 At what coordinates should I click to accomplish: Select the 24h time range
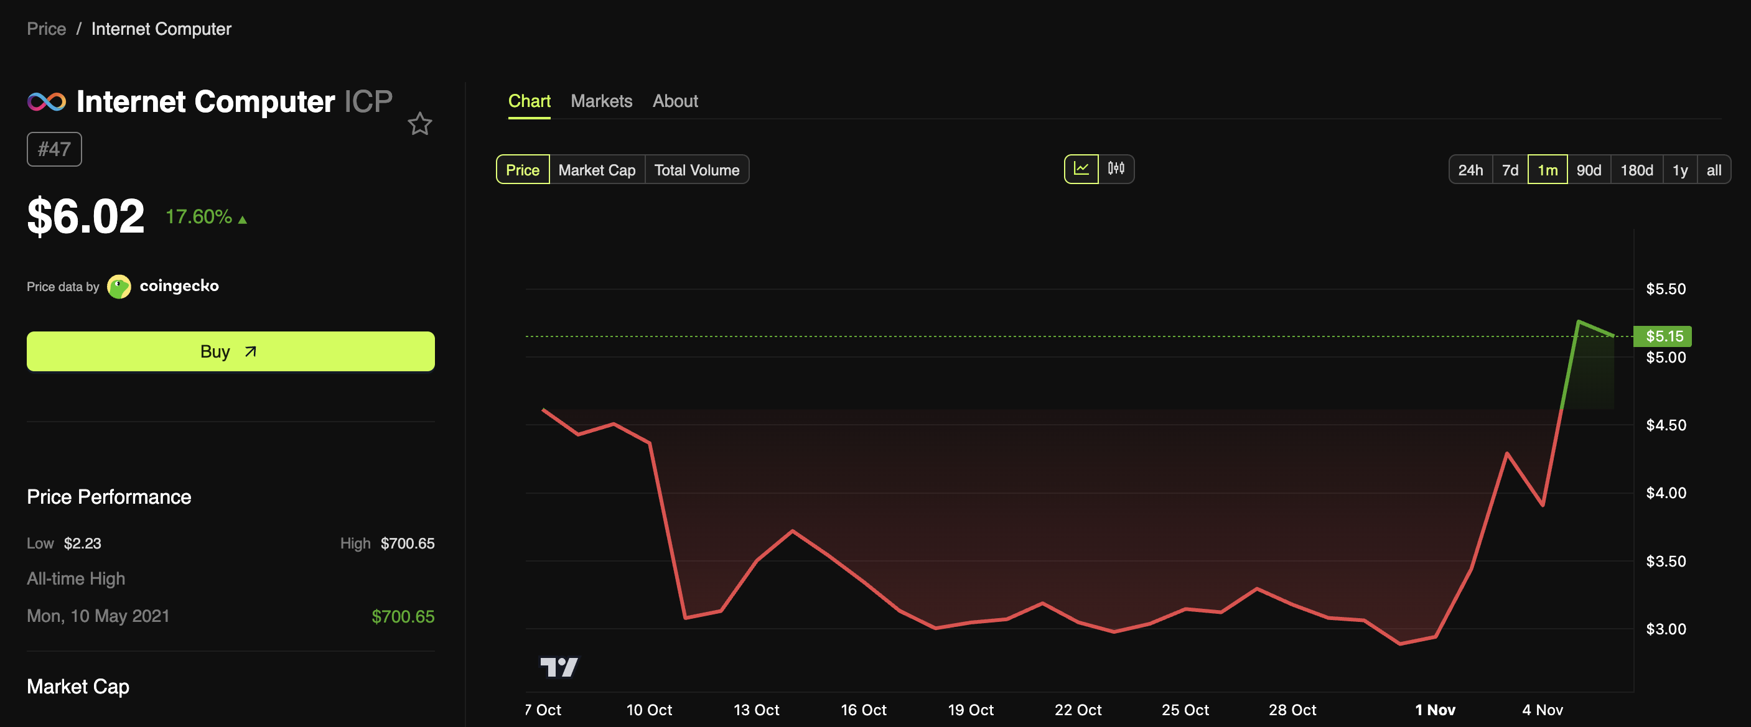pyautogui.click(x=1471, y=170)
